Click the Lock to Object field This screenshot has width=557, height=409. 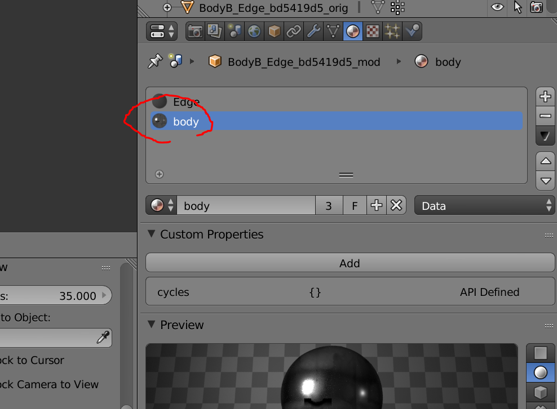pyautogui.click(x=56, y=338)
